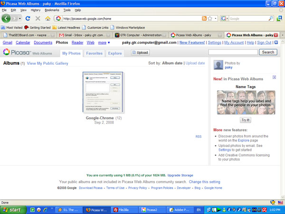Click the Firefox Back arrow button
Screen dimensions: 285x214
pyautogui.click(x=6, y=19)
